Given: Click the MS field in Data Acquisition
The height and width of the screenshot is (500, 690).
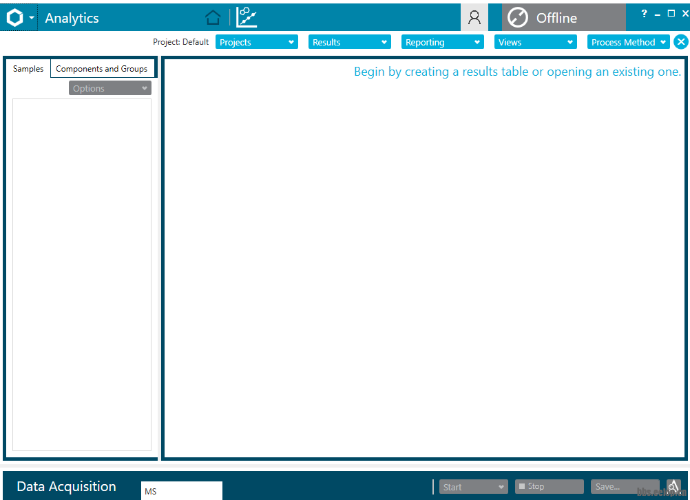Looking at the screenshot, I should [x=181, y=491].
